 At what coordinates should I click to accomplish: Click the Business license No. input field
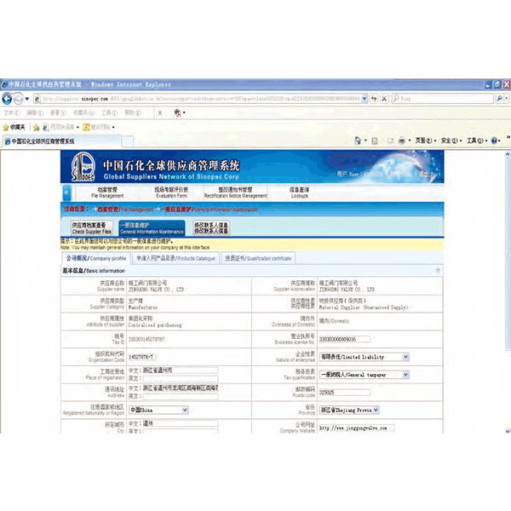pos(344,339)
